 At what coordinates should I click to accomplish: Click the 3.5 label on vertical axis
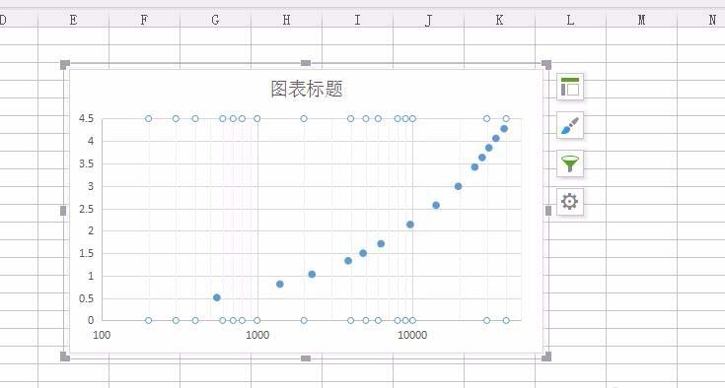tap(86, 163)
